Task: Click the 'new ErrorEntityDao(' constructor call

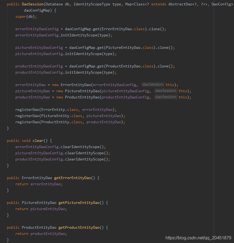Action: (x=72, y=85)
